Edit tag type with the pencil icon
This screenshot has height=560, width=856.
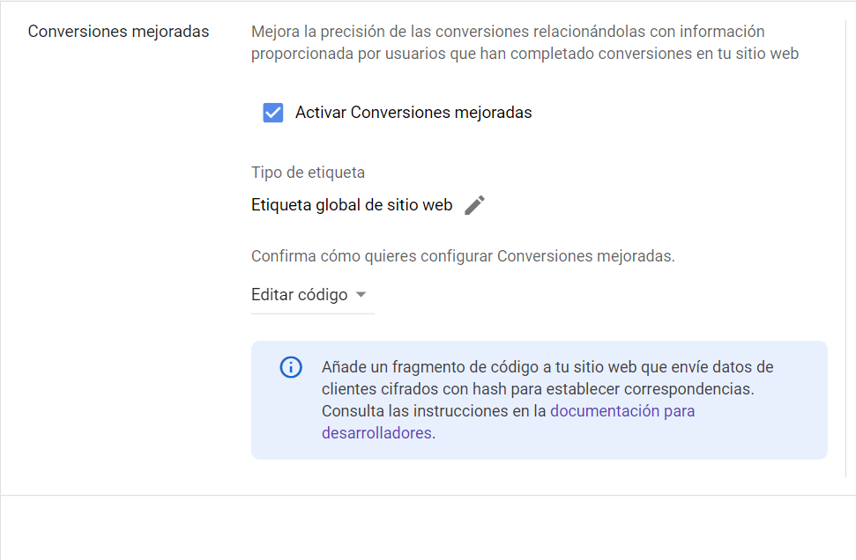pyautogui.click(x=474, y=205)
